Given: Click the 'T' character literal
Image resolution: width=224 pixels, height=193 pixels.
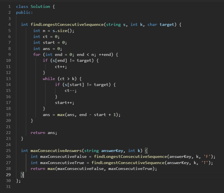Looking at the screenshot, I should point(205,163).
